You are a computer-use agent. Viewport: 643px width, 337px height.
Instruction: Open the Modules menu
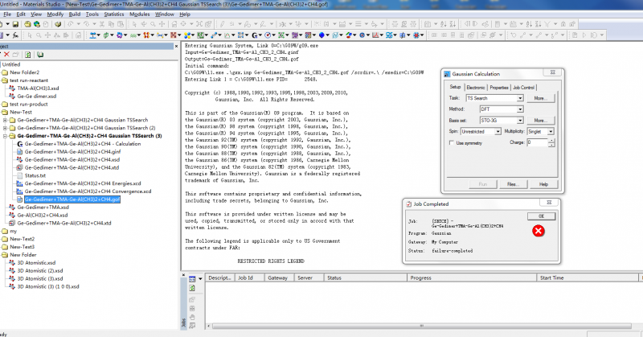[138, 14]
